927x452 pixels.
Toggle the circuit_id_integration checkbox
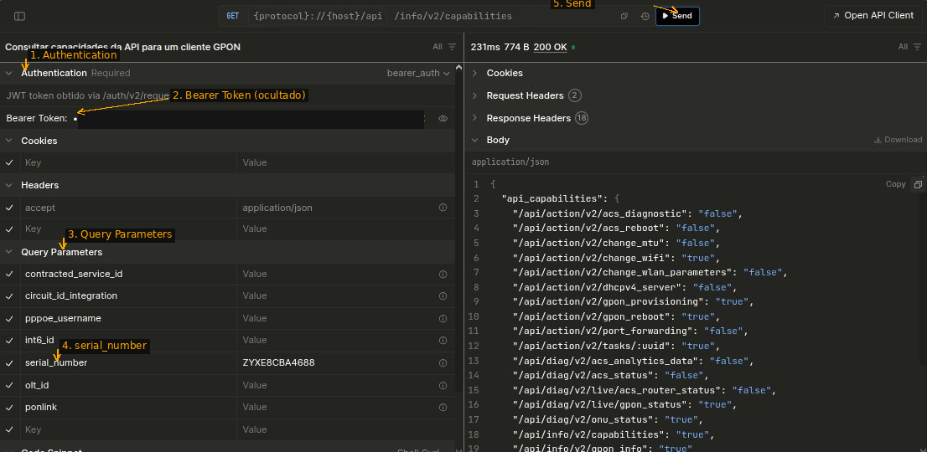pyautogui.click(x=9, y=296)
